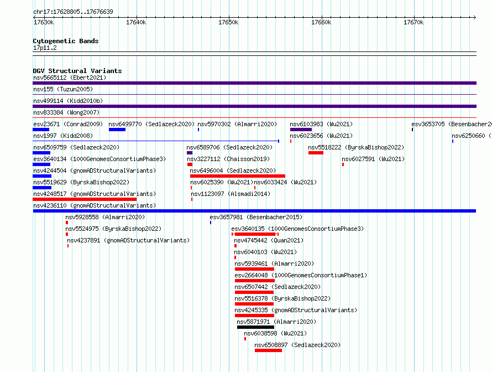
Task: Click esv2664048 (1000GenomesConsortiumPhase1) label
Action: (301, 275)
